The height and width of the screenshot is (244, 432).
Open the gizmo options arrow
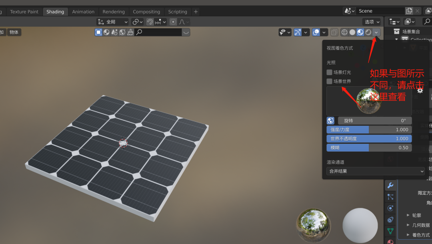305,32
